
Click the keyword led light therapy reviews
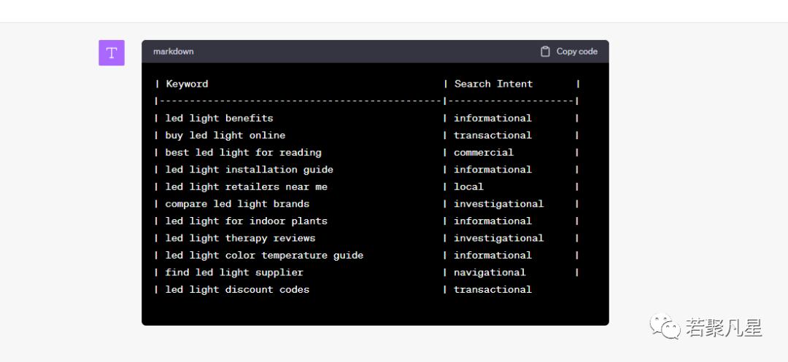(240, 238)
